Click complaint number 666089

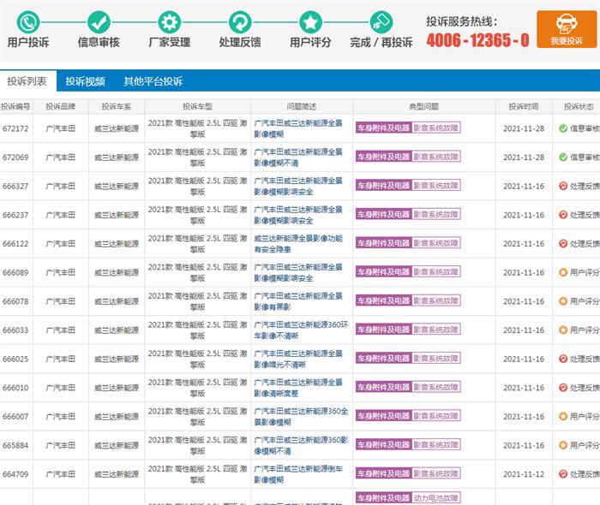15,272
